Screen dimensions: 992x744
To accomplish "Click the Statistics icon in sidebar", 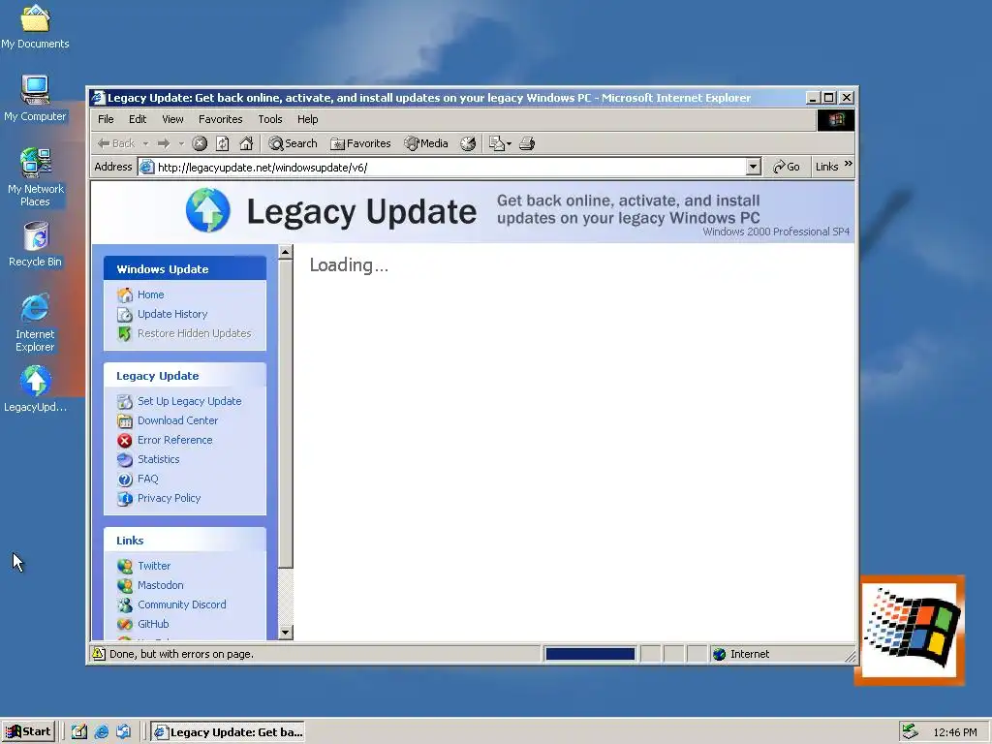I will pyautogui.click(x=125, y=460).
